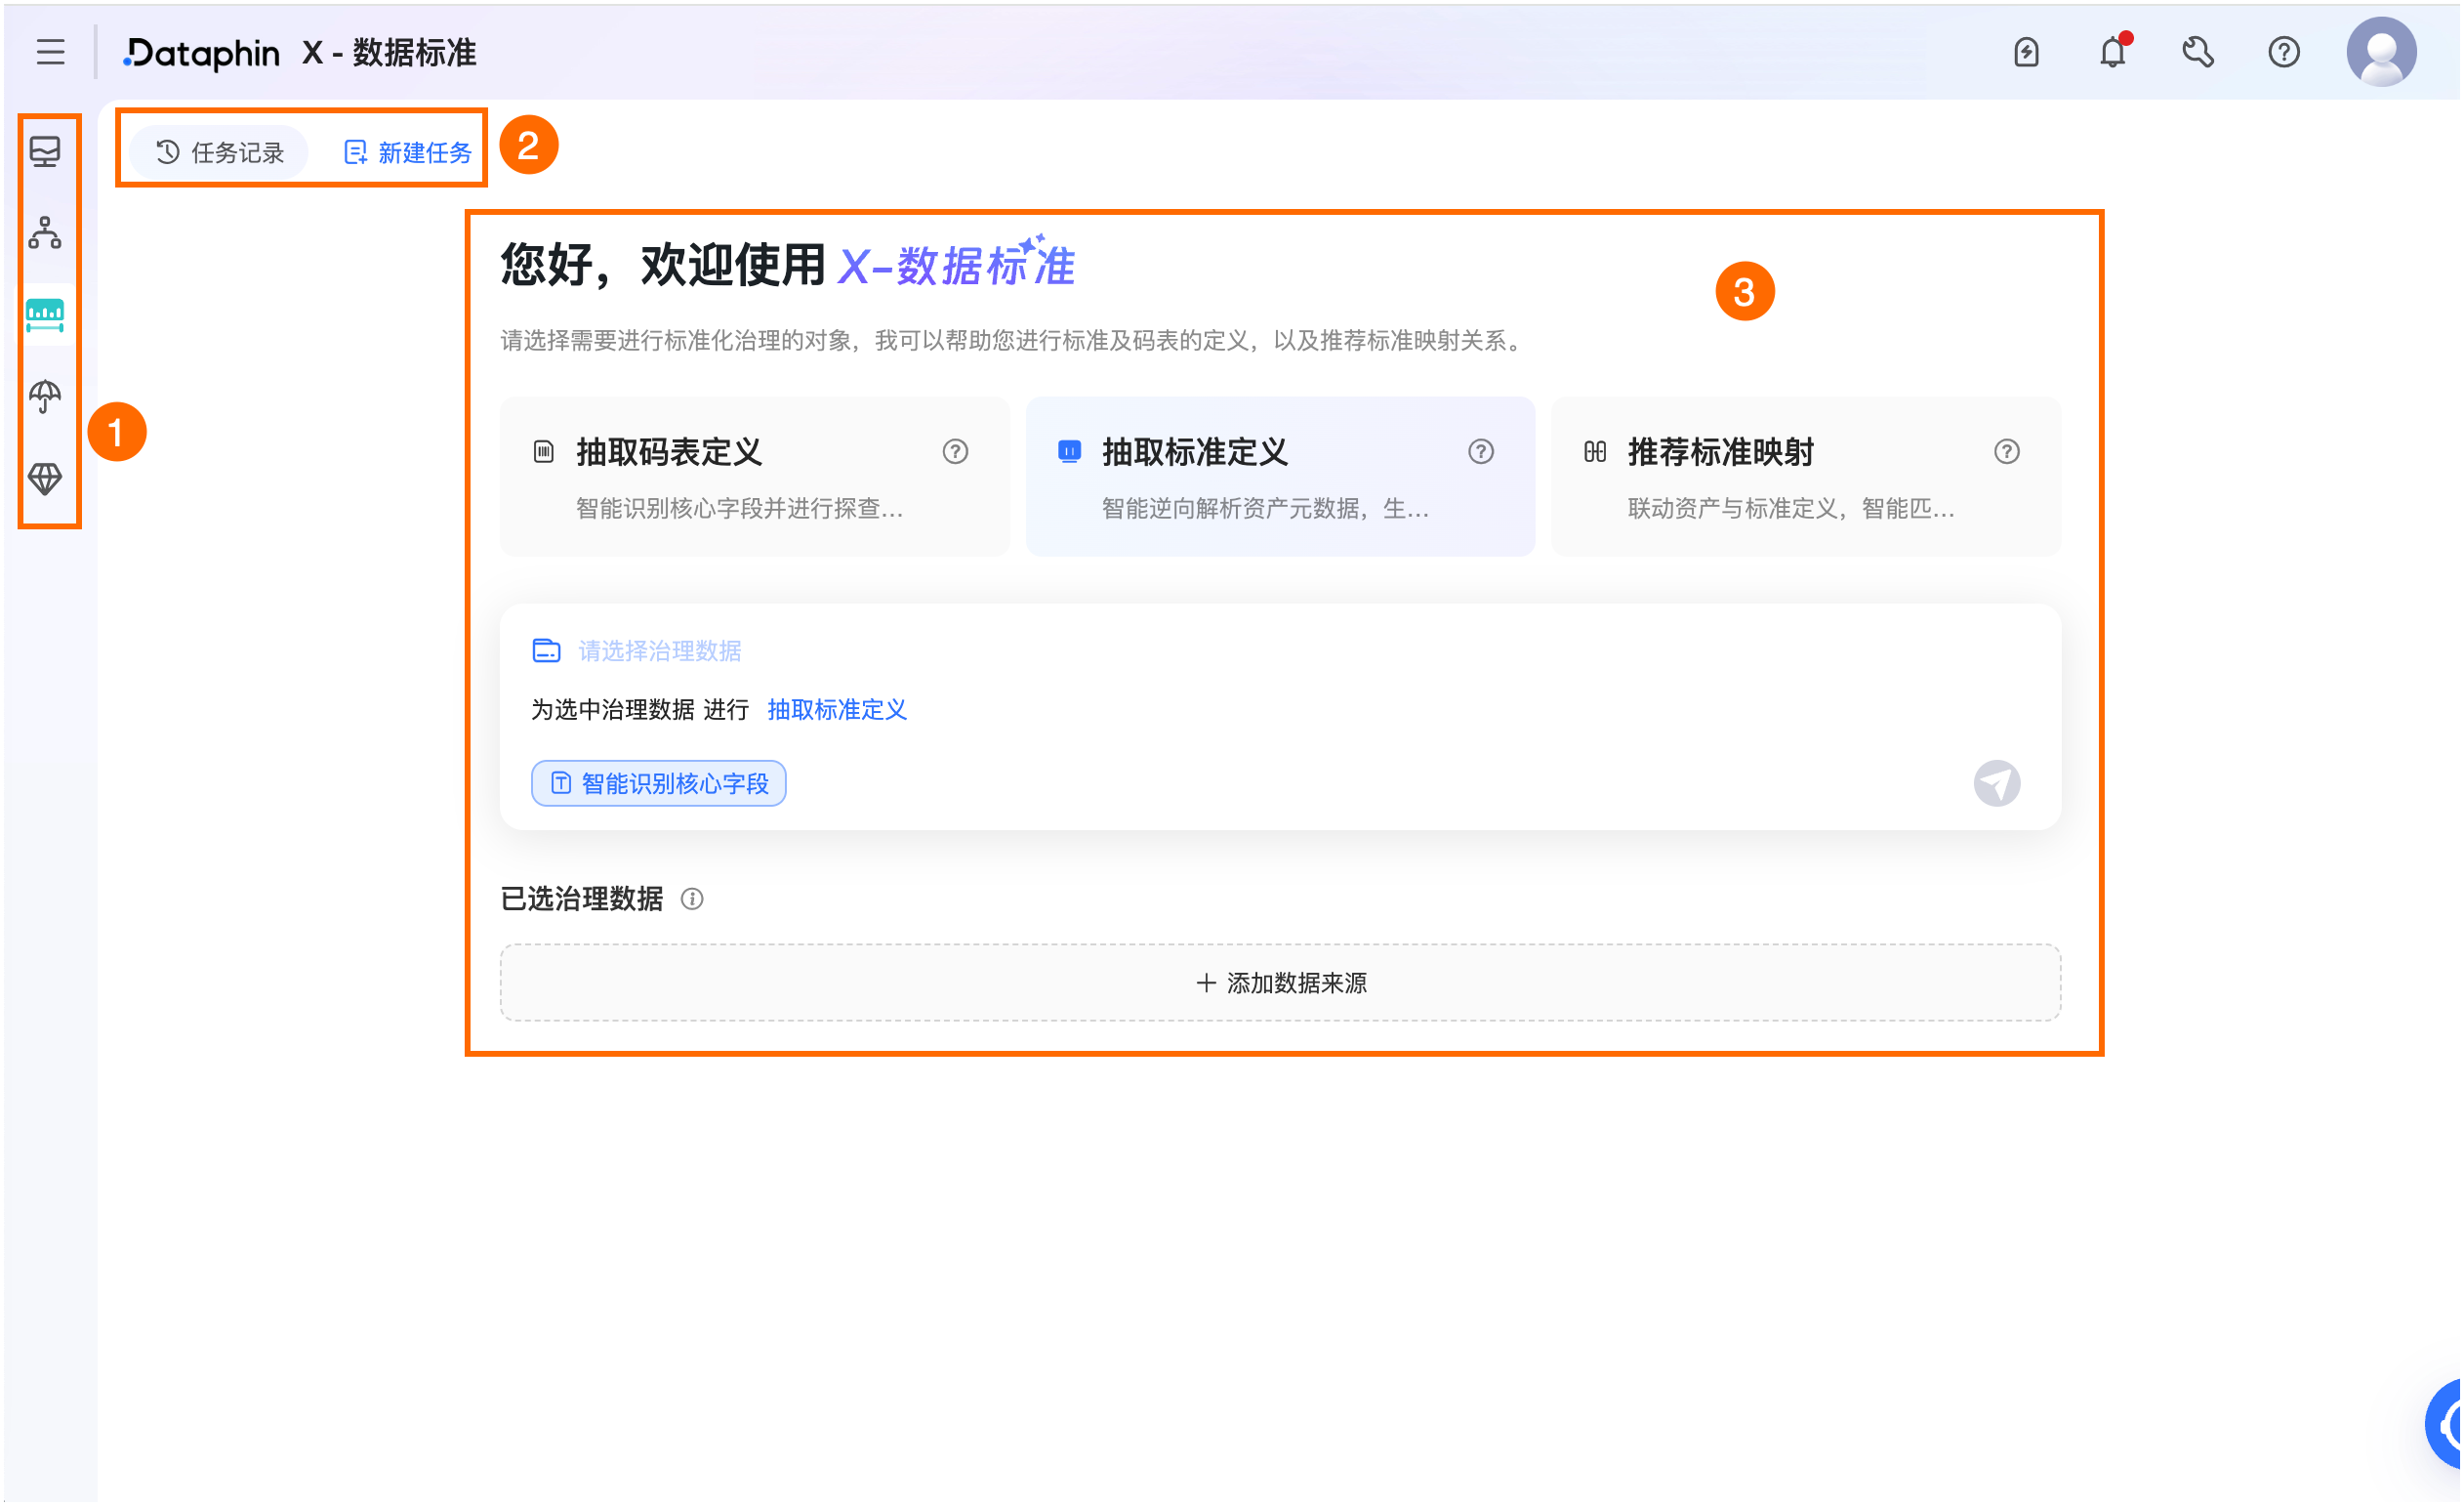Toggle the hamburger menu to collapse navigation
This screenshot has height=1506, width=2464.
pos(50,52)
